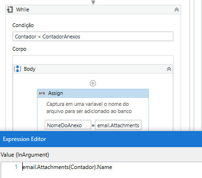Viewport: 202px width, 178px height.
Task: Select the Body sequence title
Action: point(29,69)
